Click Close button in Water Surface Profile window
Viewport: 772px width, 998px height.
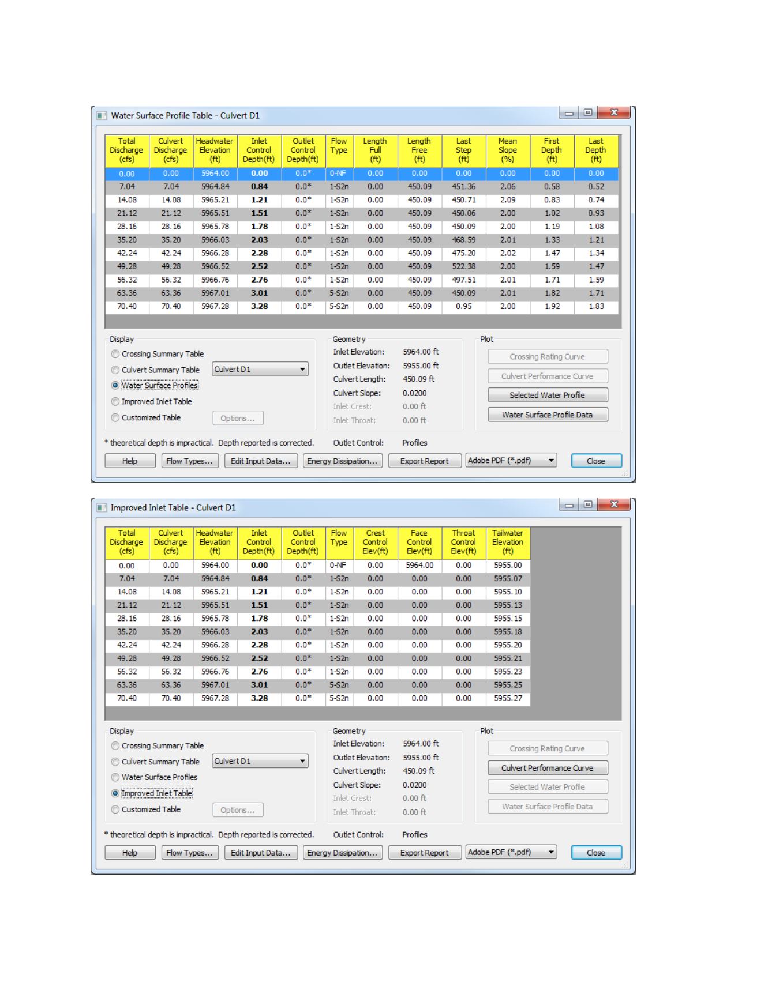pyautogui.click(x=597, y=461)
